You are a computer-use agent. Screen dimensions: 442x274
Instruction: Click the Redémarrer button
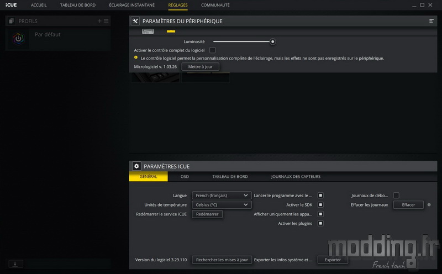click(x=207, y=214)
